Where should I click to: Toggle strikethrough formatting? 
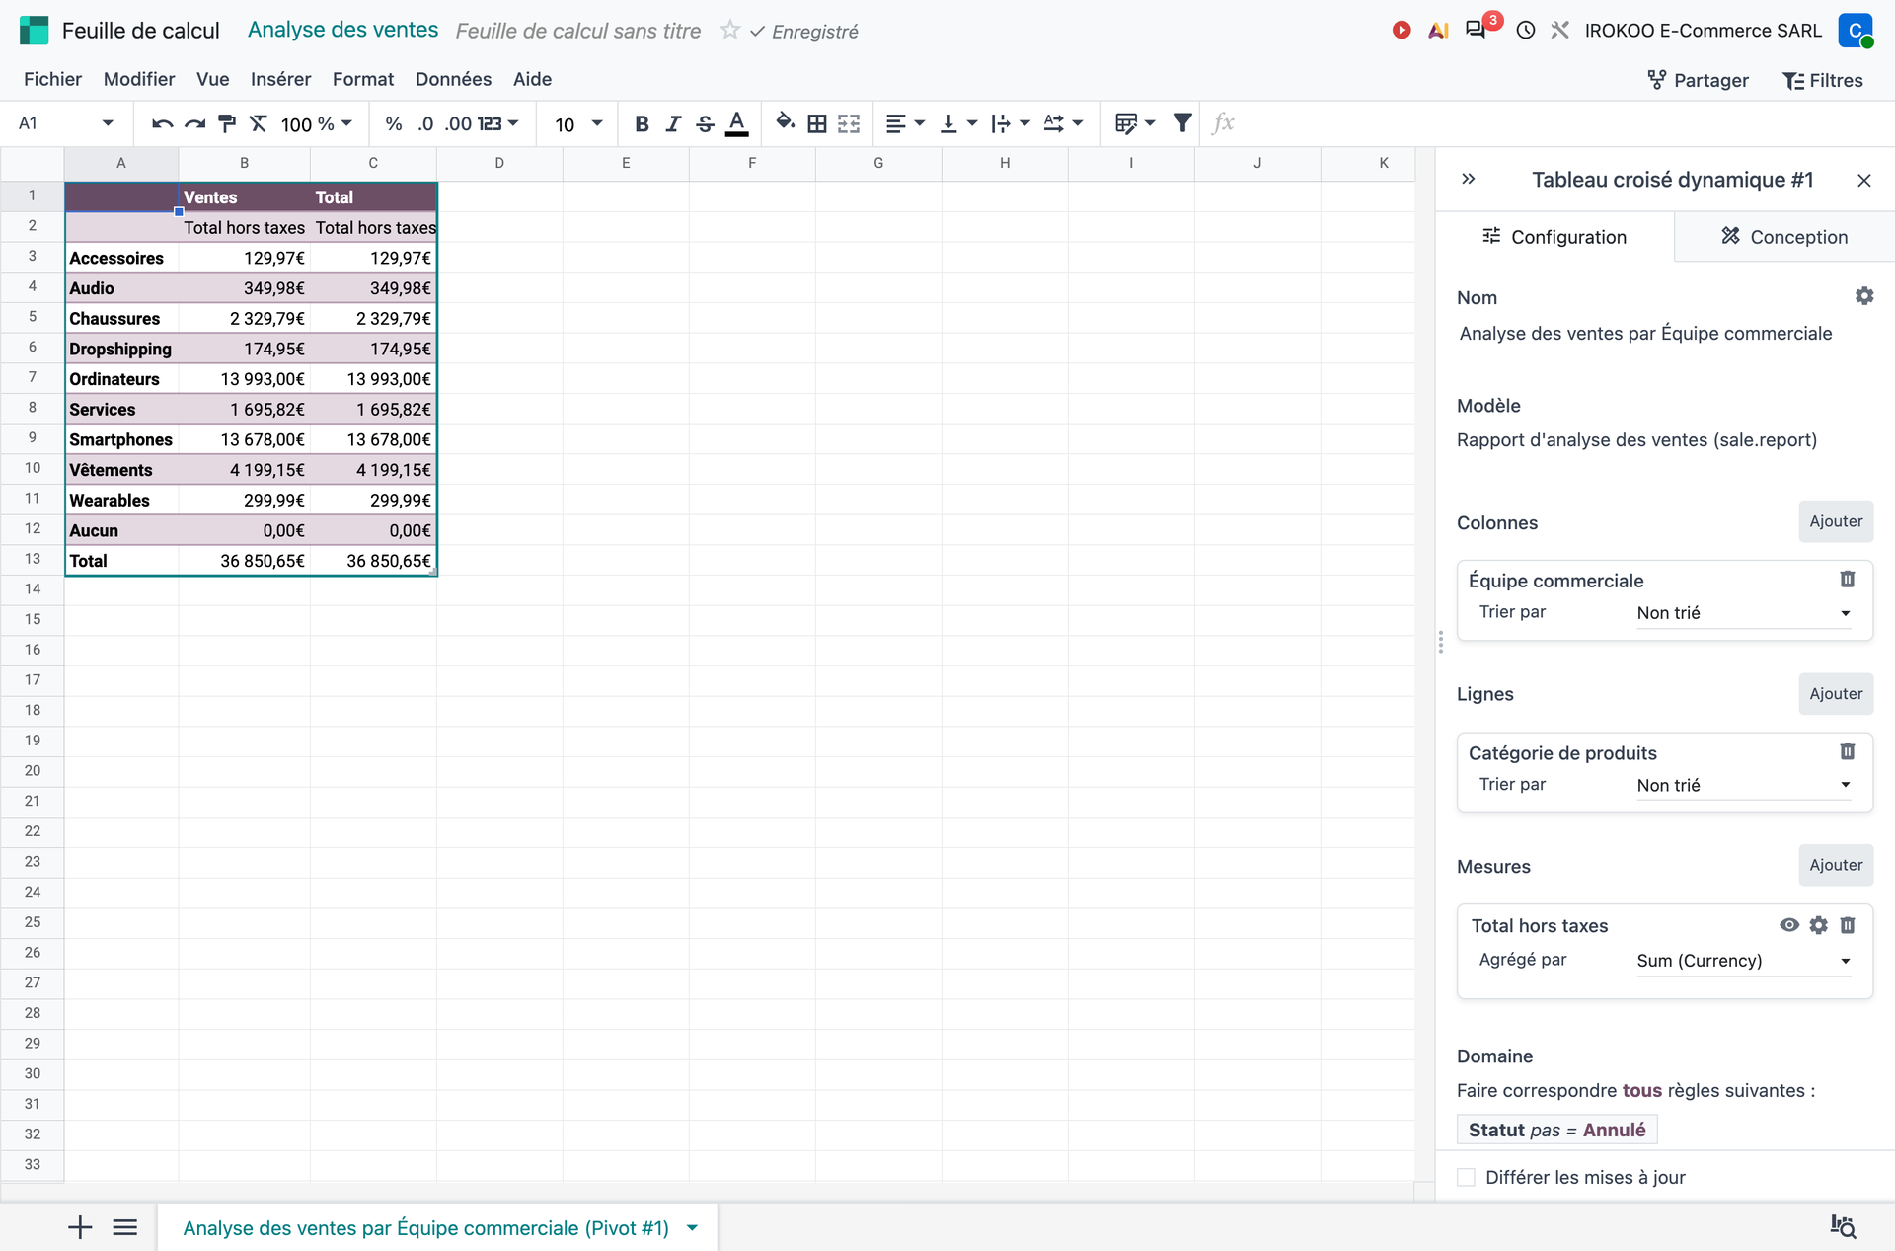click(x=705, y=123)
